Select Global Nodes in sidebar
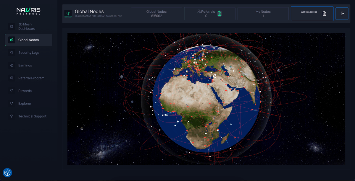Screen dimensions: 355x181 [x=28, y=40]
